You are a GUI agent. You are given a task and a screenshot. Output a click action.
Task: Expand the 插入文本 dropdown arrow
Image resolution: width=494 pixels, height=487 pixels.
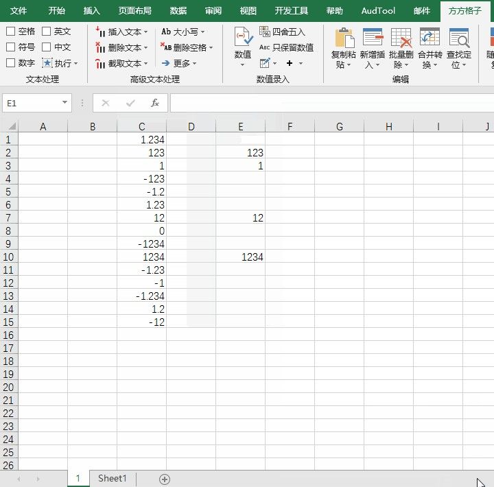(x=145, y=32)
